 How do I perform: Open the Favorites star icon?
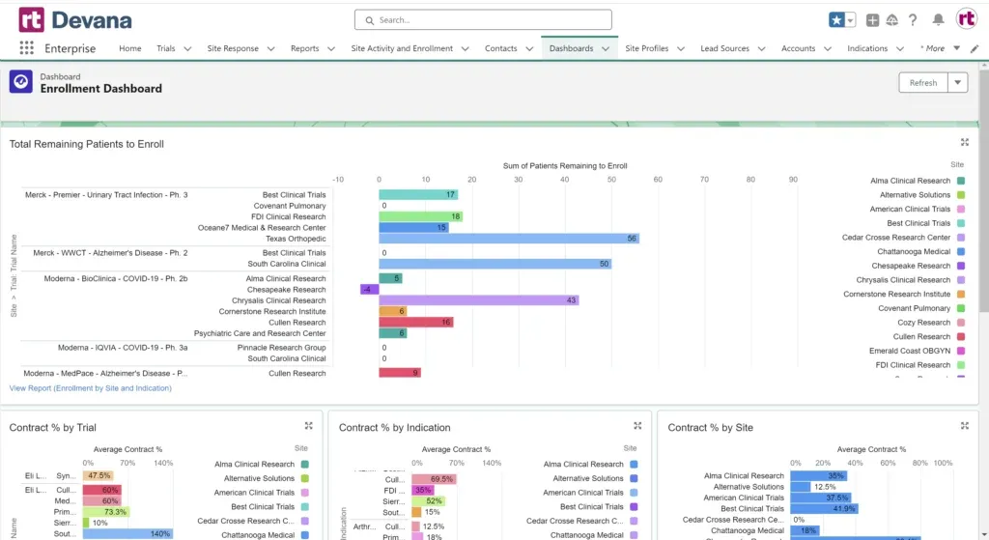836,20
